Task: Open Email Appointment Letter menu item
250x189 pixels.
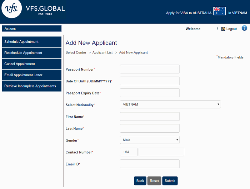Action: click(x=32, y=75)
